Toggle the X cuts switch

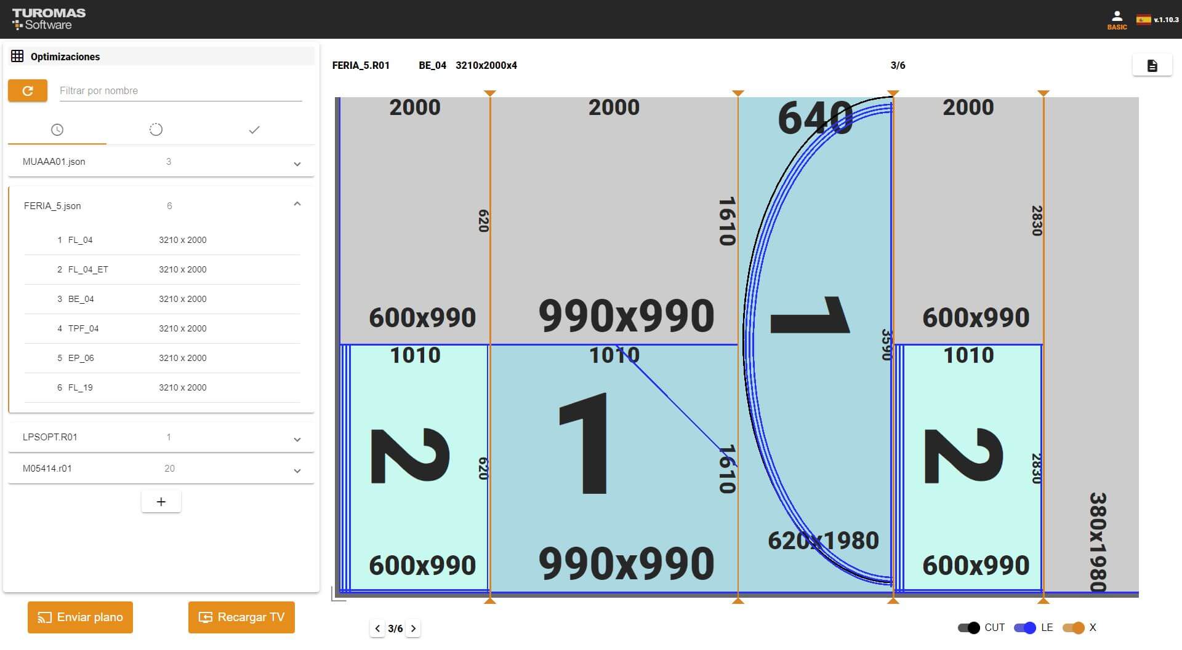(x=1073, y=628)
